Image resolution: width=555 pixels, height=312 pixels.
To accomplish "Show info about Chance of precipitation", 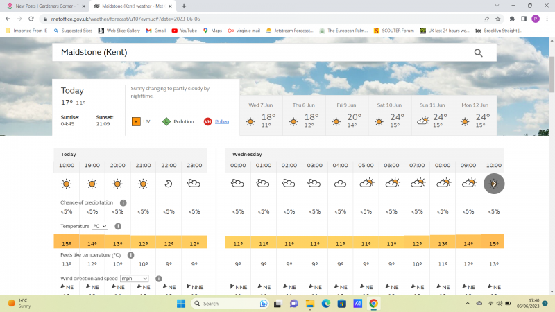I will (x=123, y=202).
